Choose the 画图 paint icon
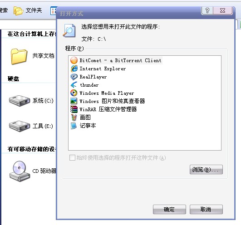The image size is (241, 225). (x=74, y=117)
